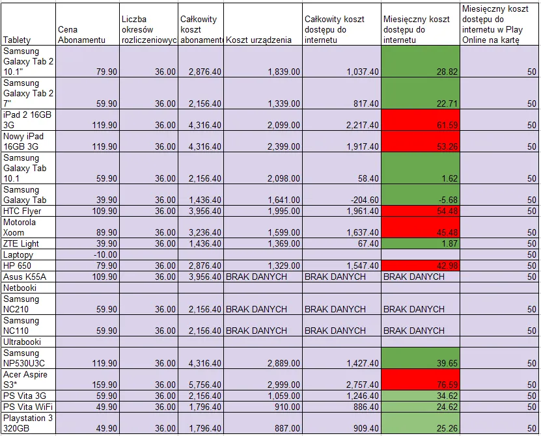Viewport: 541px width, 436px height.
Task: Click the light green cell showing 24.62
Action: click(421, 407)
